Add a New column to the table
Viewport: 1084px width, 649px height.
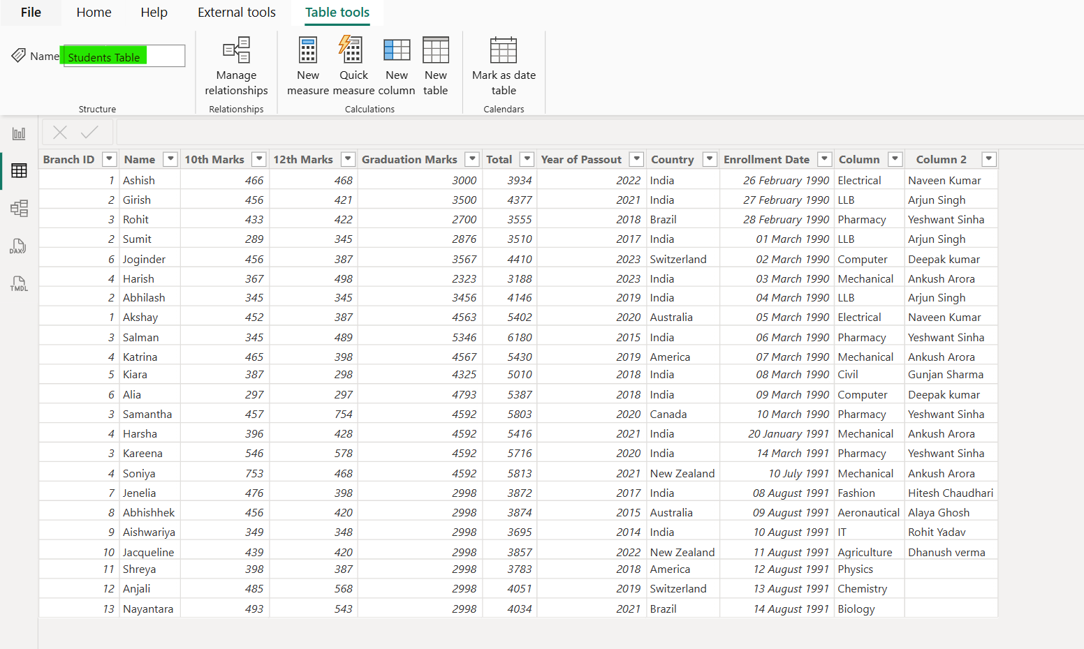click(x=397, y=65)
